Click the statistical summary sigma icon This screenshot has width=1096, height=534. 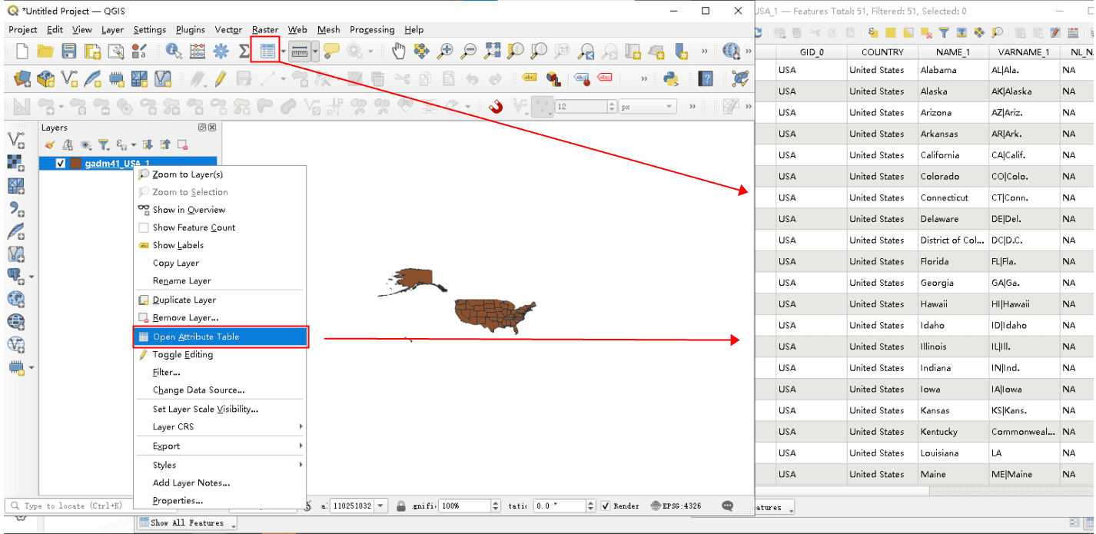tap(244, 51)
